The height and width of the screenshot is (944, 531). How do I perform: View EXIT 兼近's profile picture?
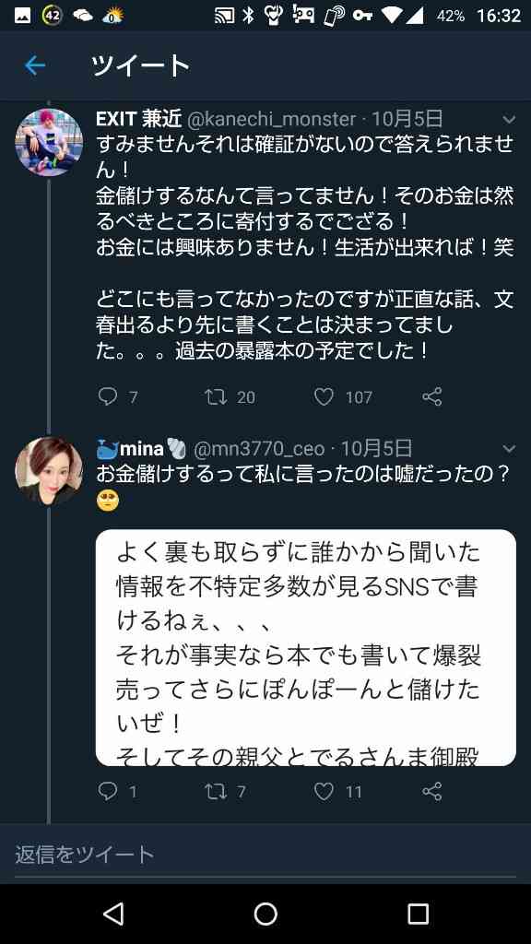pos(49,141)
